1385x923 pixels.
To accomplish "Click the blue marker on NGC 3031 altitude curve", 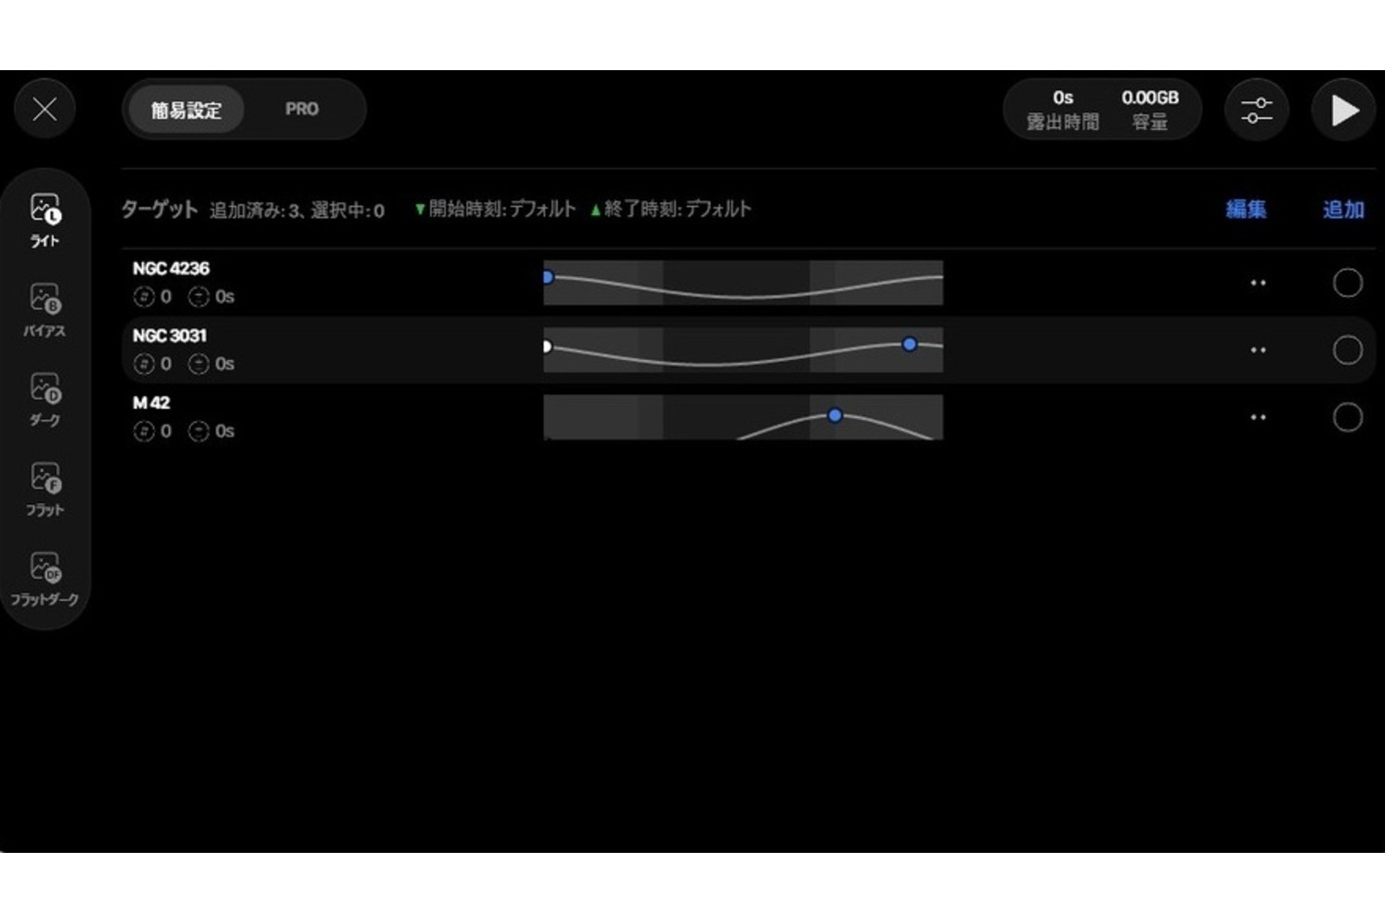I will 909,344.
